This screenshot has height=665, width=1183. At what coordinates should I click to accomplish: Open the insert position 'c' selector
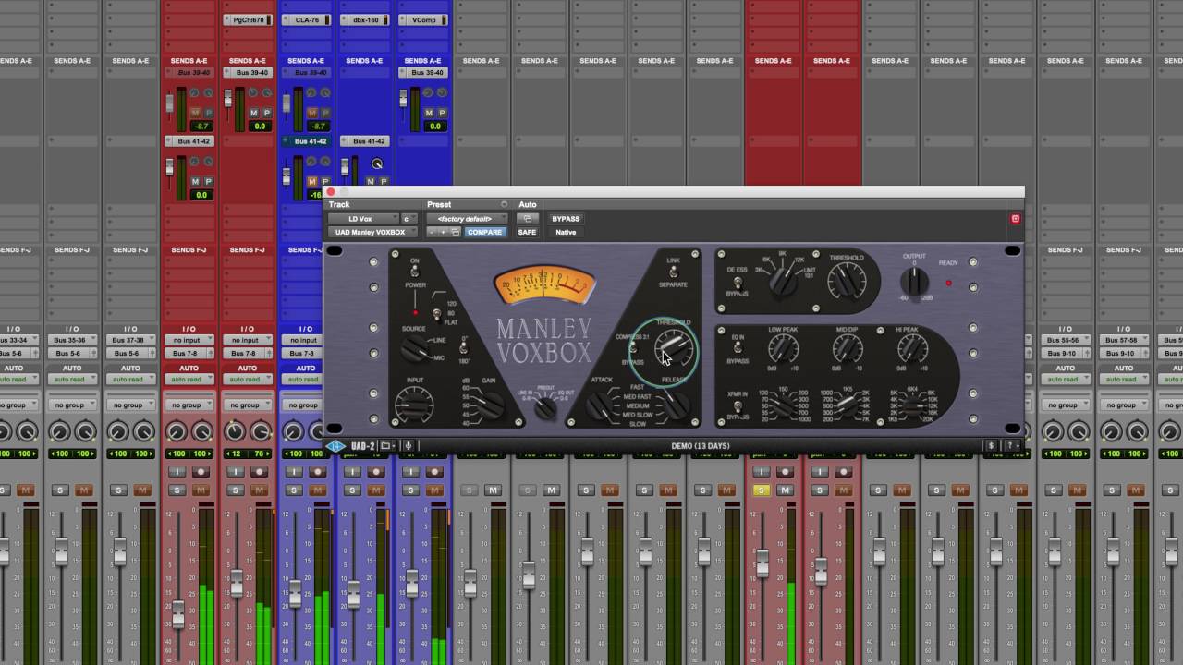[409, 219]
